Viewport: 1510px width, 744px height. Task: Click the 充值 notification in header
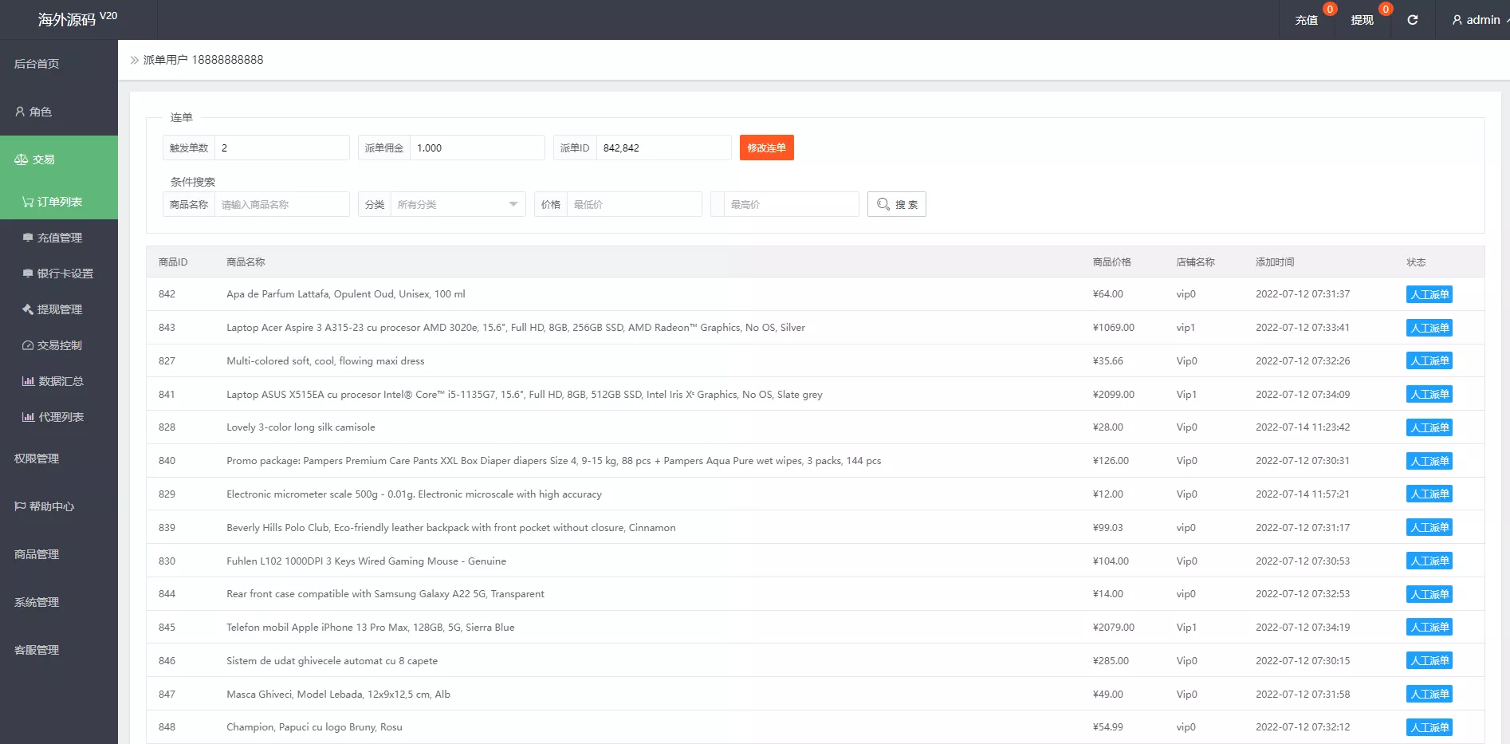click(1306, 20)
